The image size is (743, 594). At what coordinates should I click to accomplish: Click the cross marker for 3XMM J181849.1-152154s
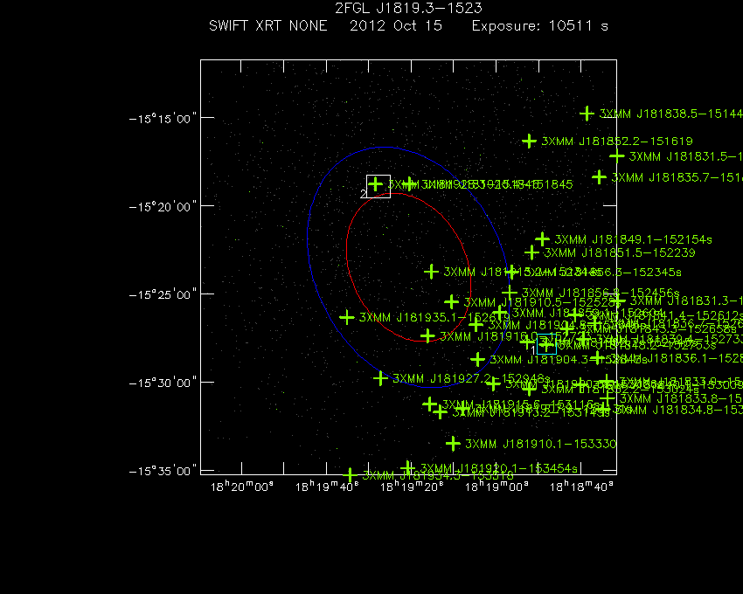point(542,239)
